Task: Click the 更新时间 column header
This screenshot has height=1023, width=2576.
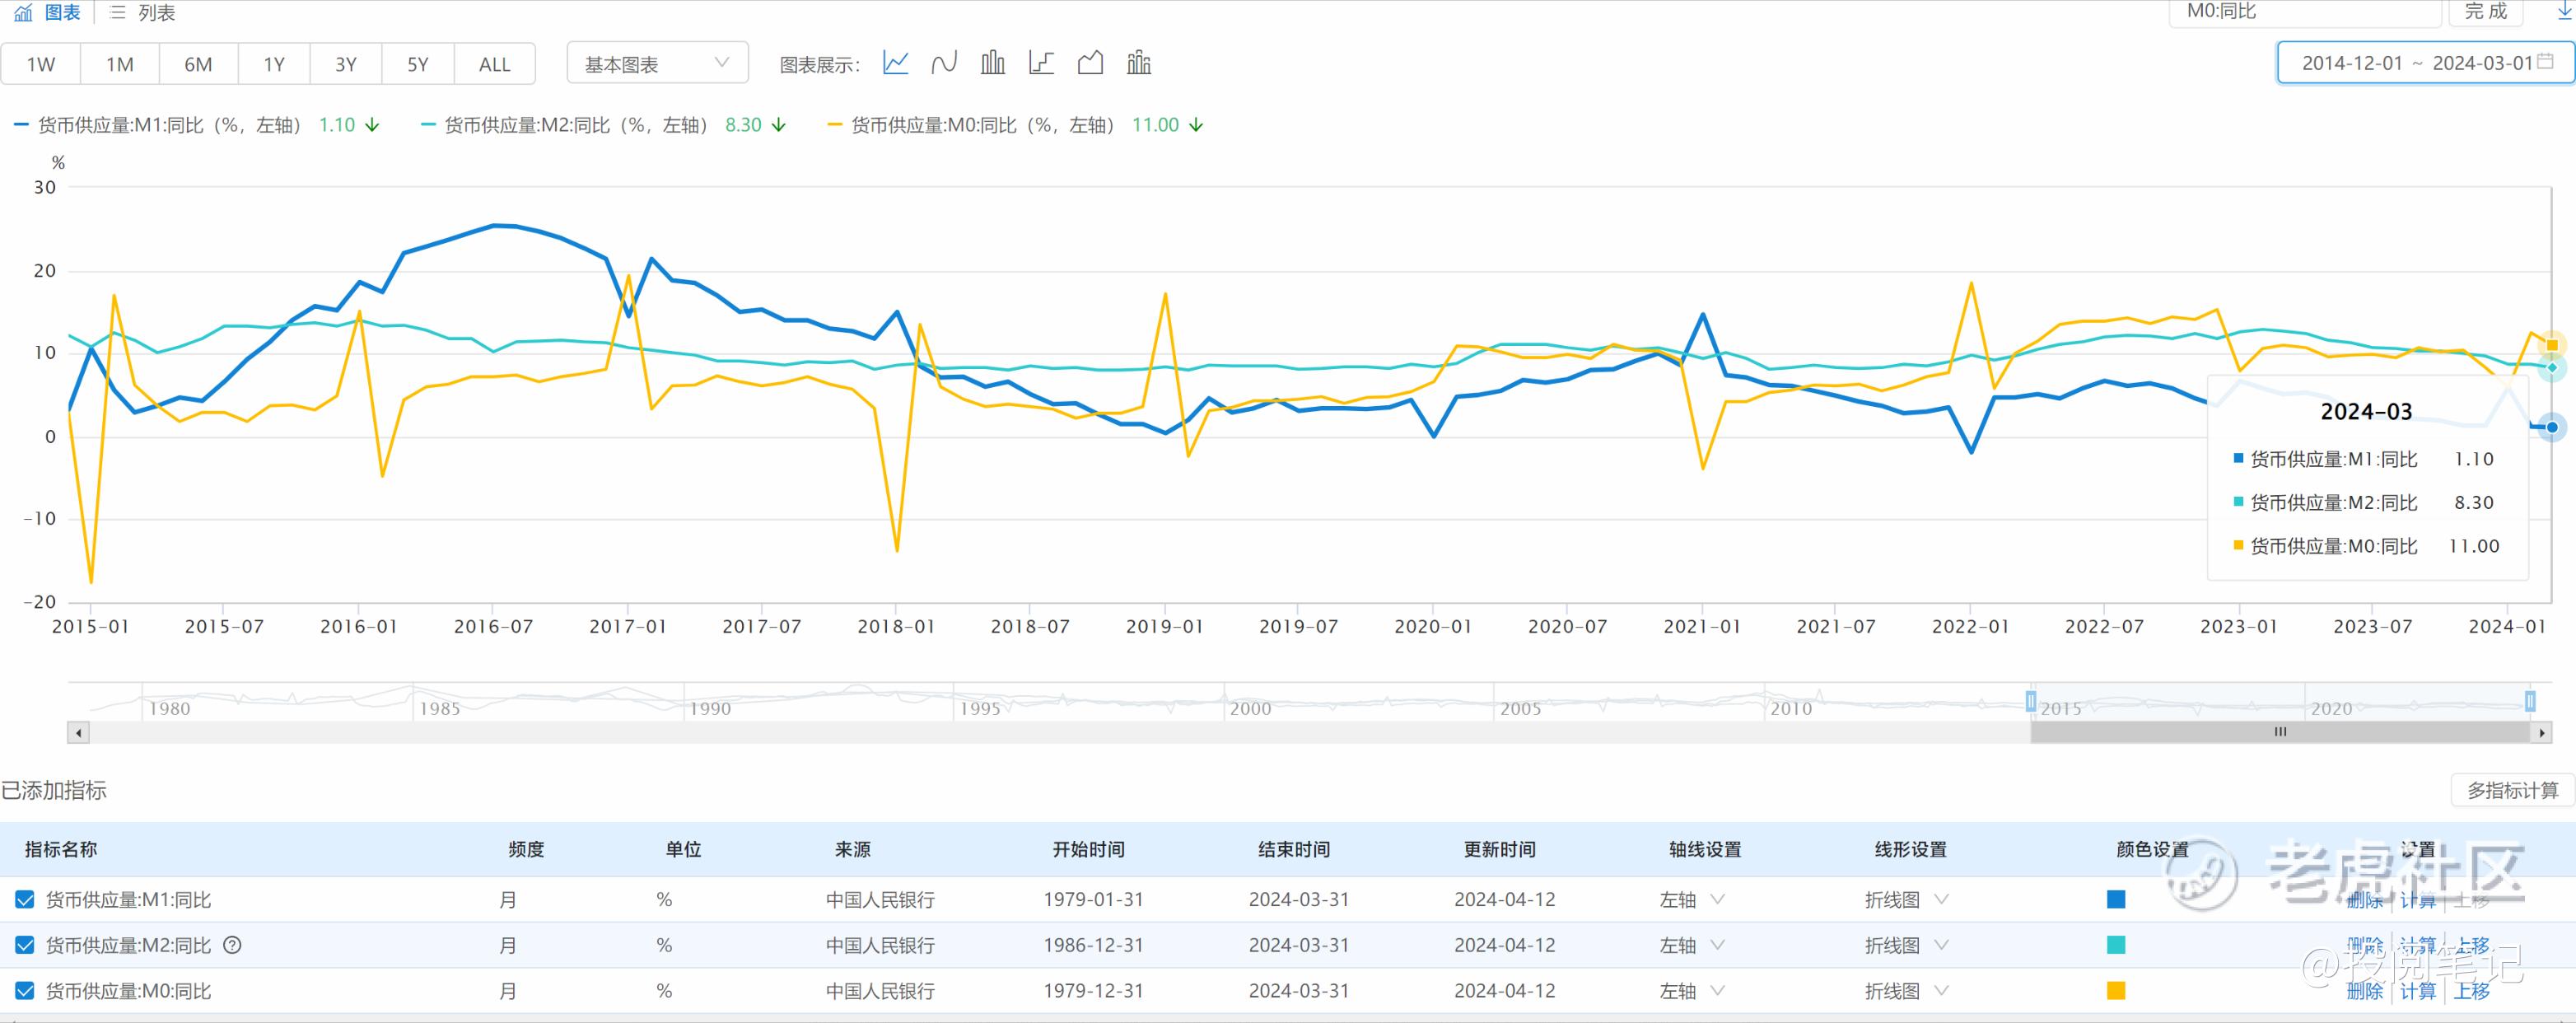Action: [x=1500, y=850]
